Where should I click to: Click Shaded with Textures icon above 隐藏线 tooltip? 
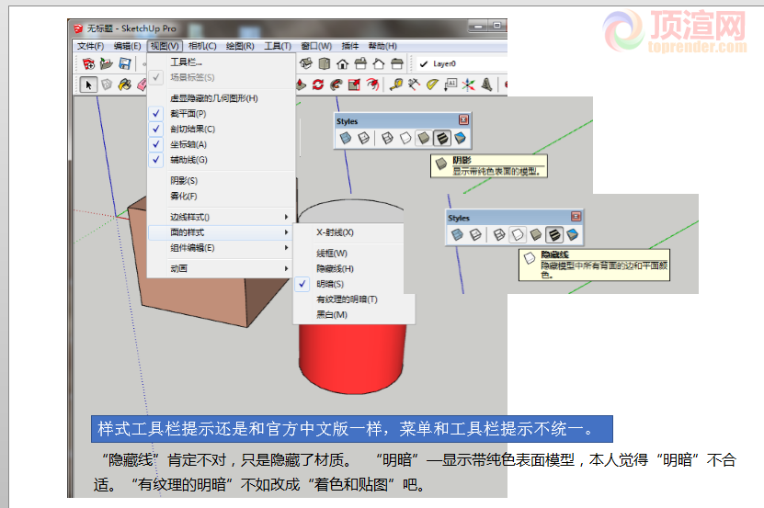(x=554, y=235)
